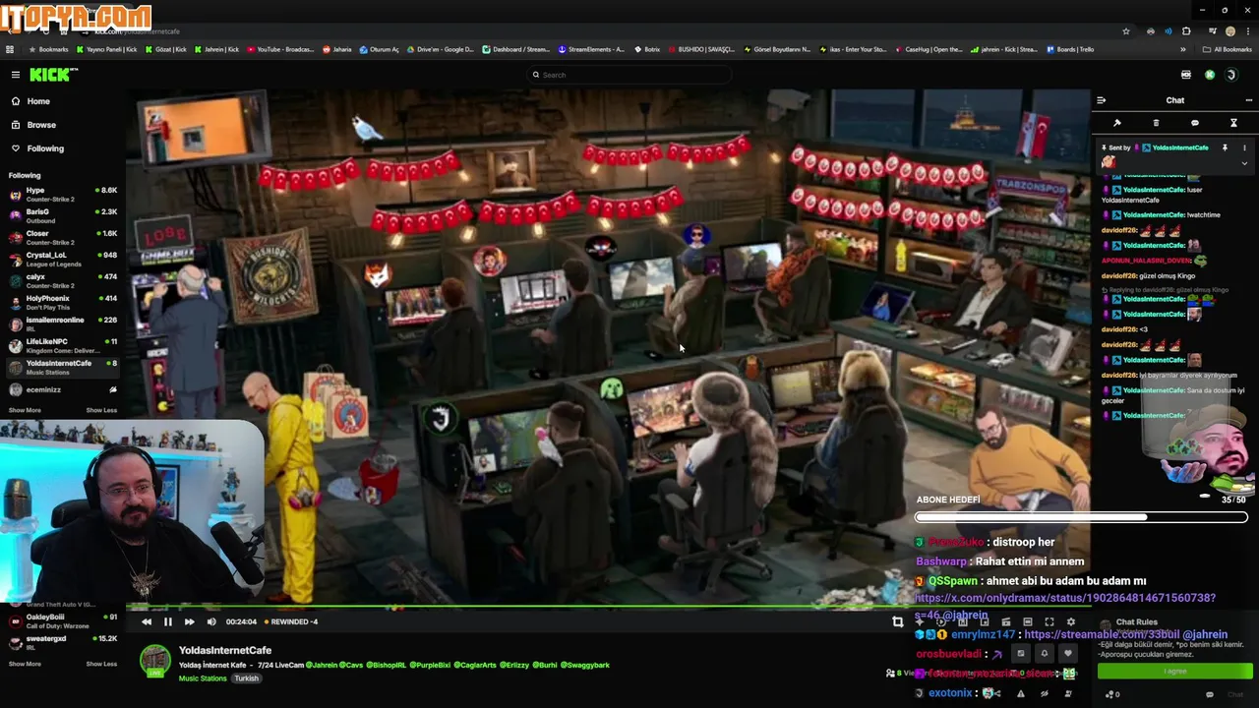Open the StreamElements bookmark
Image resolution: width=1259 pixels, height=708 pixels.
(591, 49)
